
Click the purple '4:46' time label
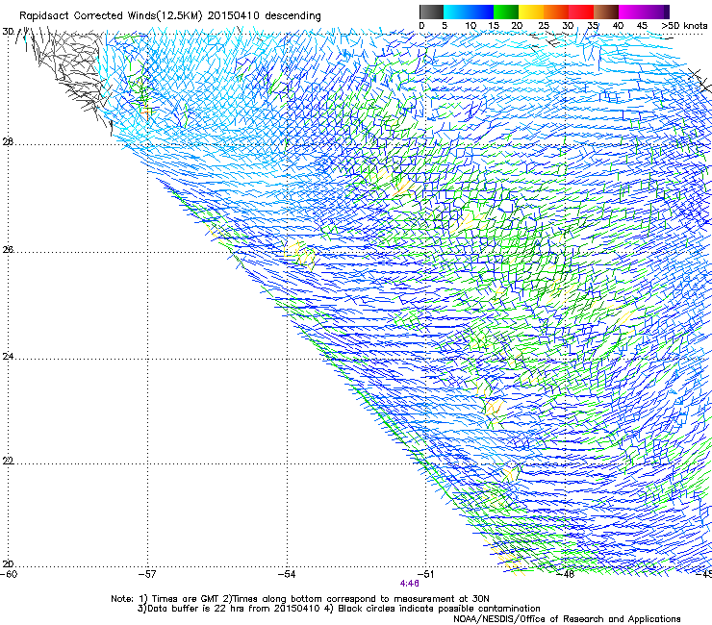tap(410, 584)
